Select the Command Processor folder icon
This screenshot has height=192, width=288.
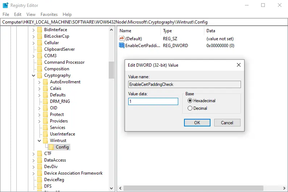(x=39, y=62)
